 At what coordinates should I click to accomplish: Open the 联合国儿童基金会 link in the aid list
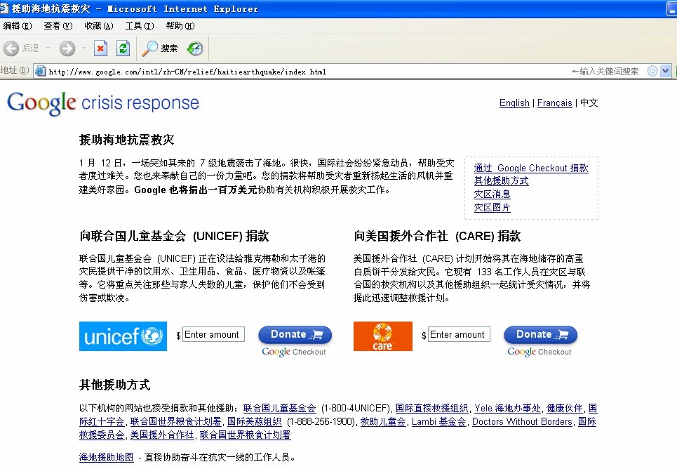click(279, 408)
